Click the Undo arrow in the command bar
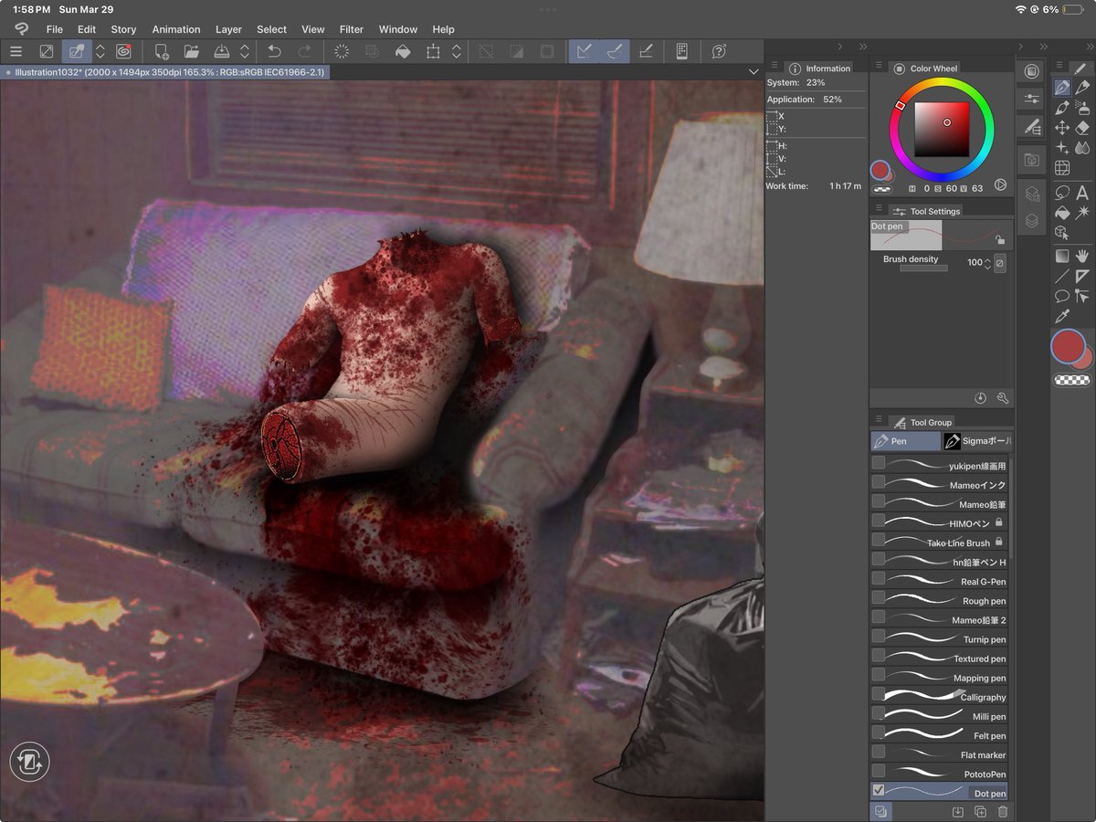 274,52
